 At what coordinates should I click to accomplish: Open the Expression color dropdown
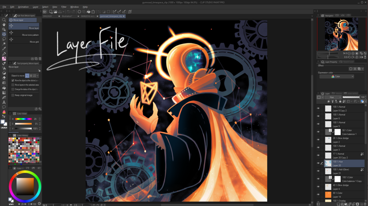pos(337,76)
